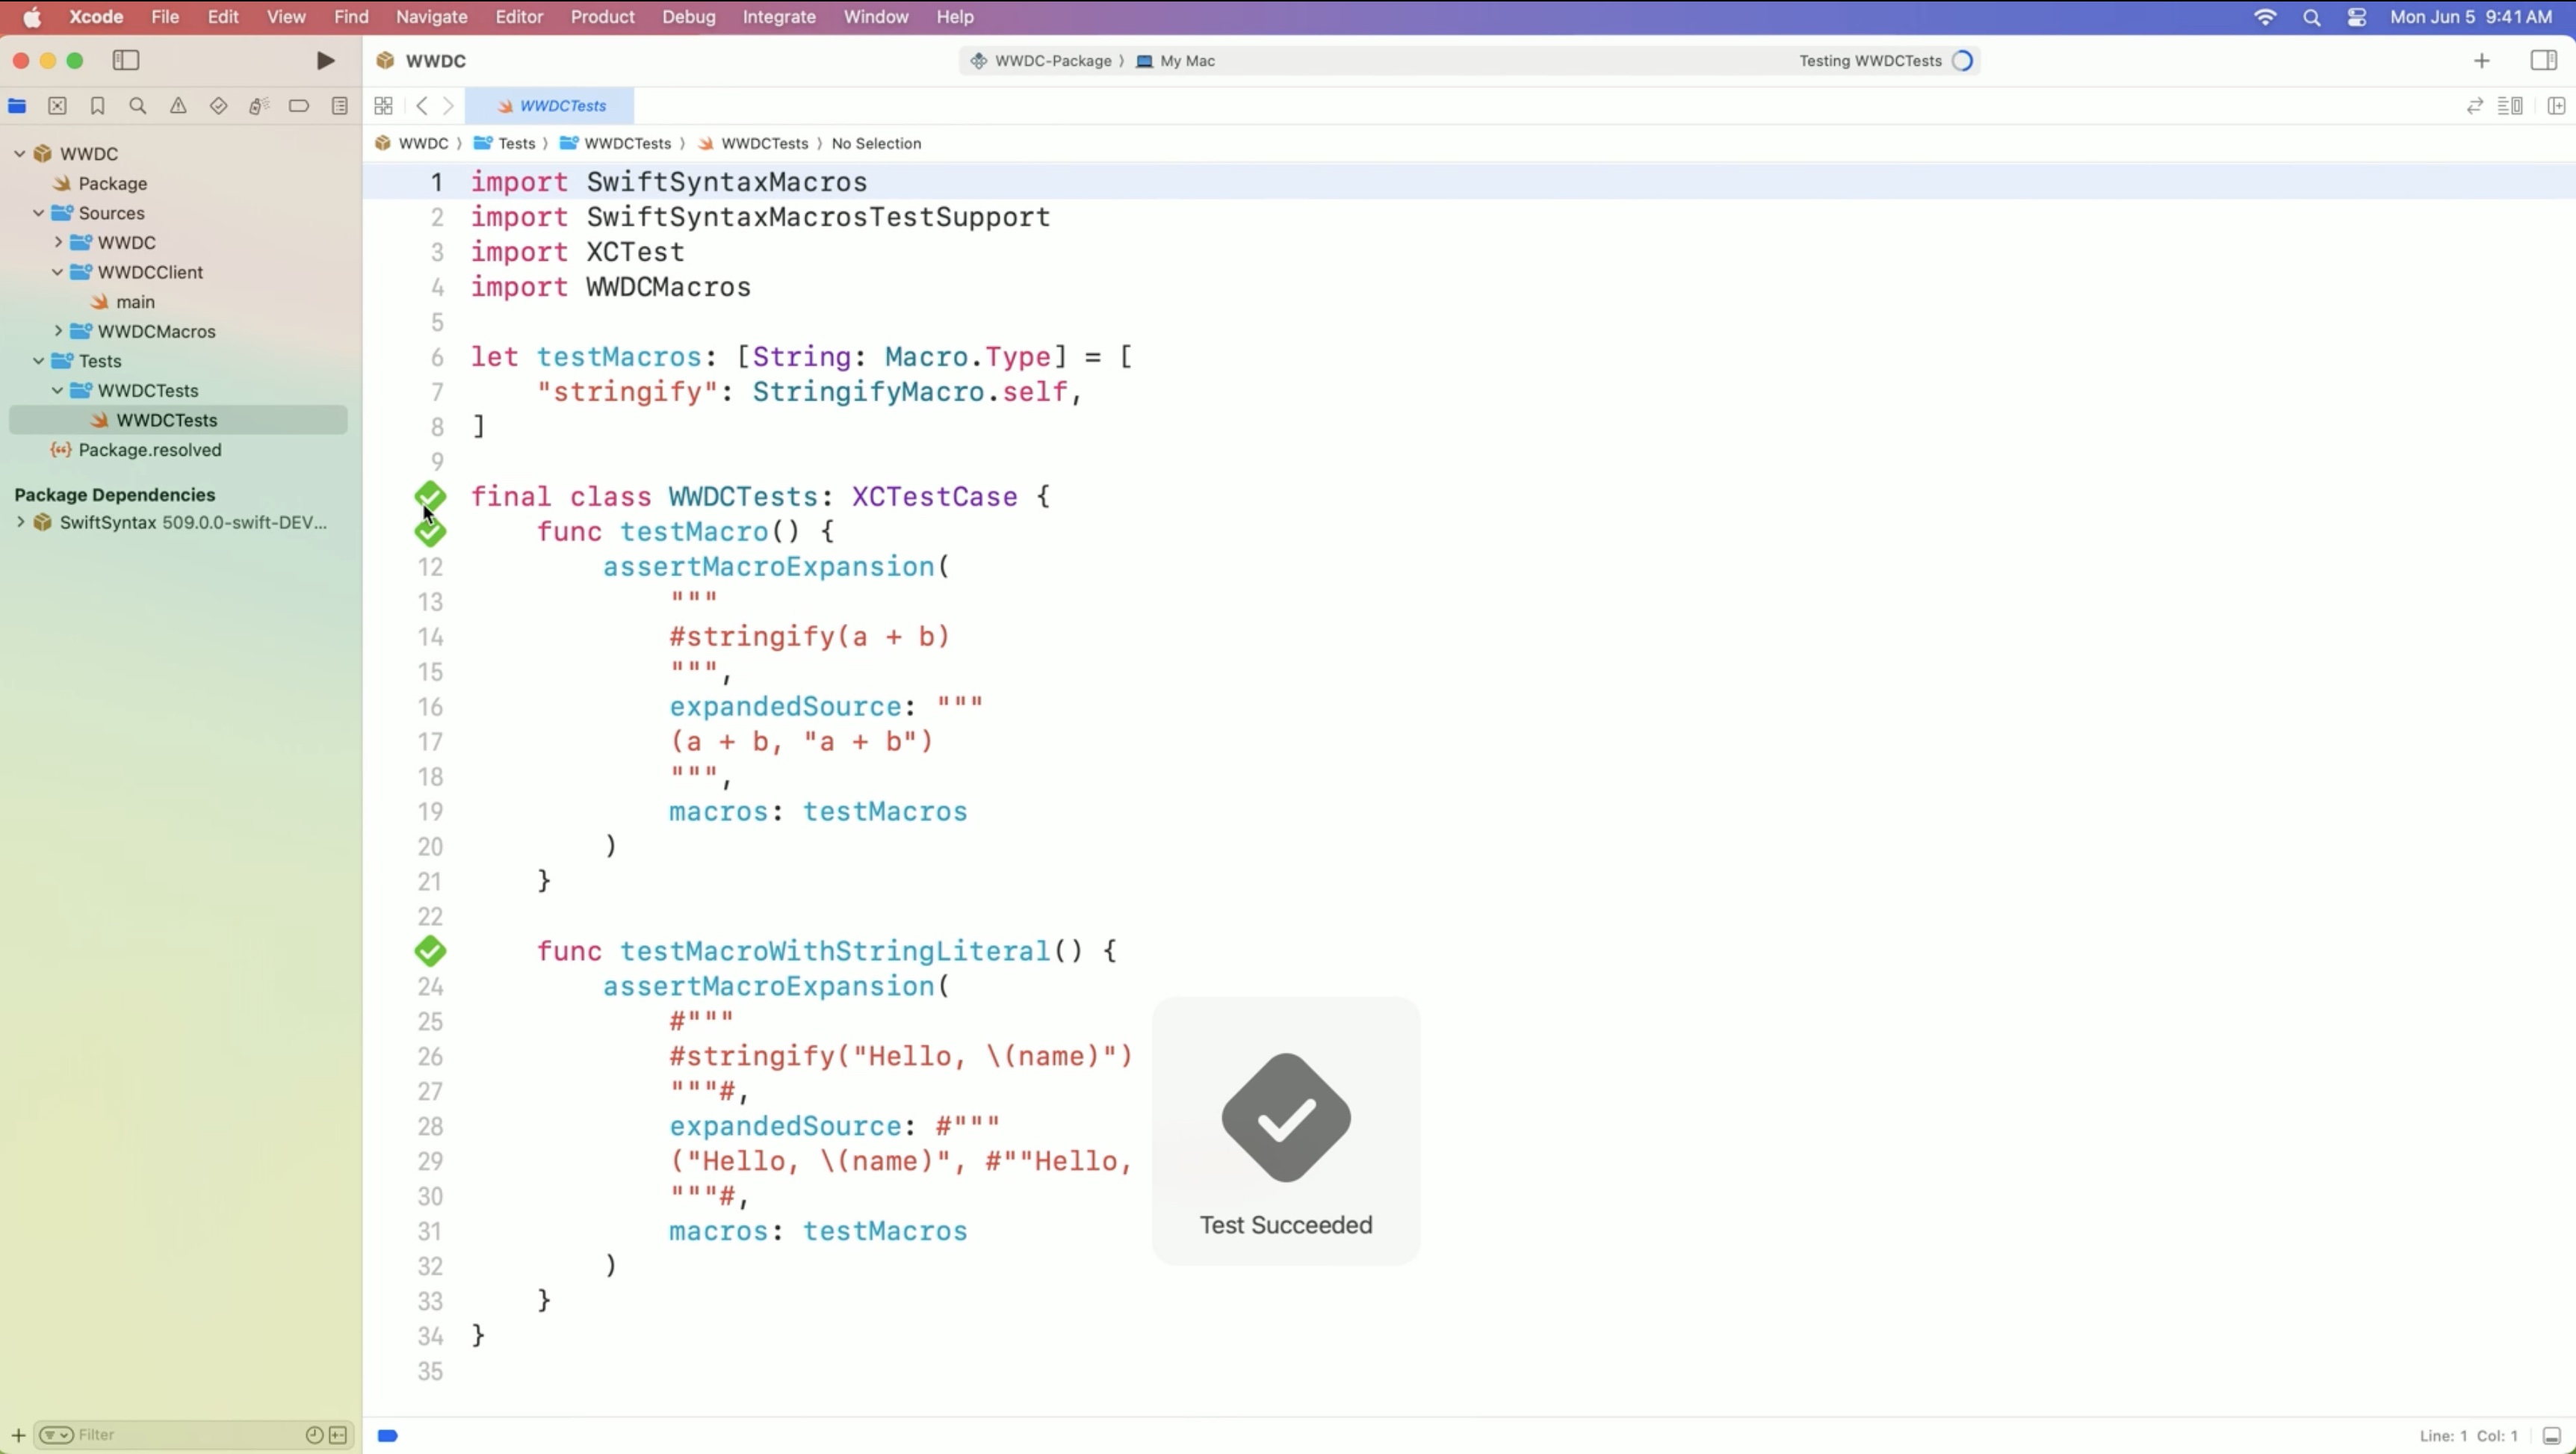The width and height of the screenshot is (2576, 1454).
Task: Click the Run play button in toolbar
Action: pos(325,61)
